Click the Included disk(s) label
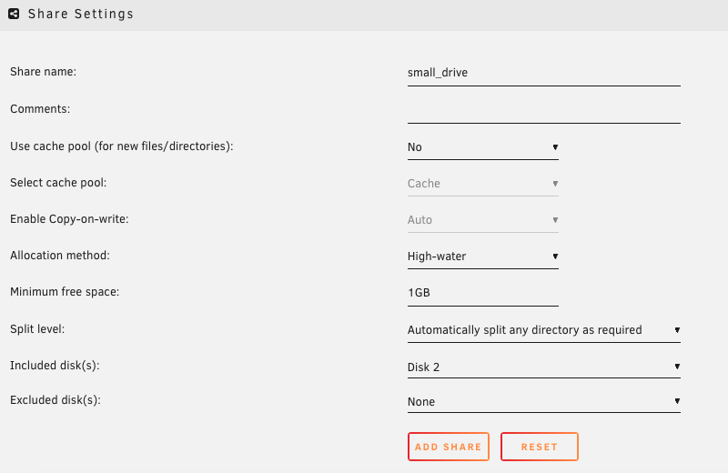728x473 pixels. tap(55, 366)
